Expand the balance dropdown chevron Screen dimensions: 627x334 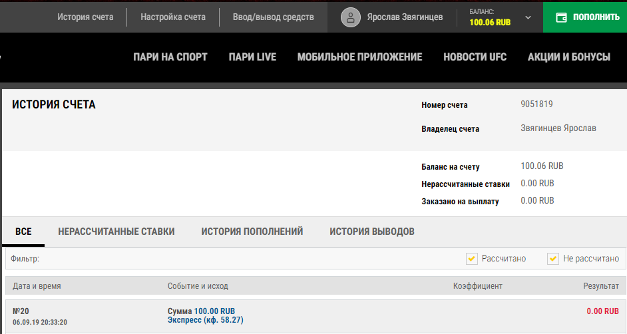528,17
